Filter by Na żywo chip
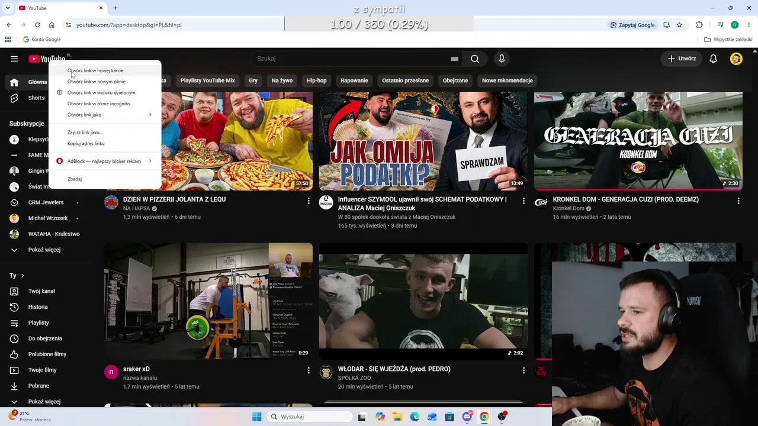Screen dimensions: 758x426 click(282, 80)
